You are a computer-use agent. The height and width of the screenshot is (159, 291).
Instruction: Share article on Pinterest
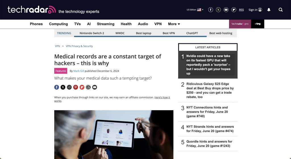click(76, 87)
